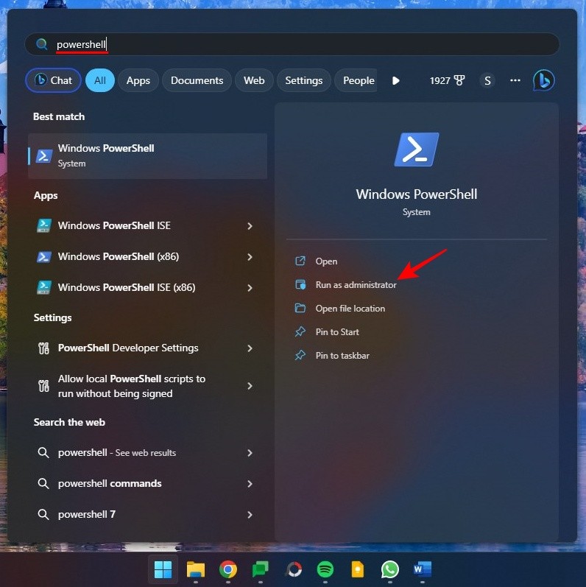This screenshot has height=587, width=586.
Task: Open File Explorer from the taskbar
Action: coord(195,569)
